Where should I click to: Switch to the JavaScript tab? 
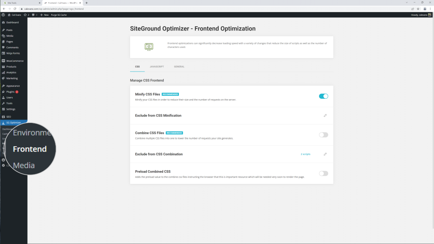(x=157, y=67)
